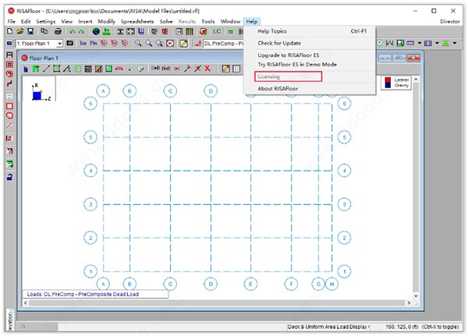Click the lock icon in left sidebar
Viewport: 468px width, 336px height.
(x=9, y=177)
